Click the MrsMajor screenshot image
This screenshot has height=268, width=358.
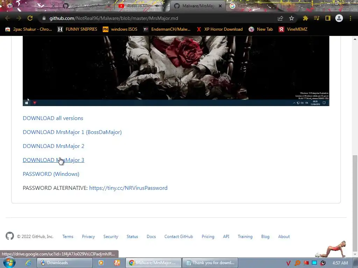pos(176,71)
